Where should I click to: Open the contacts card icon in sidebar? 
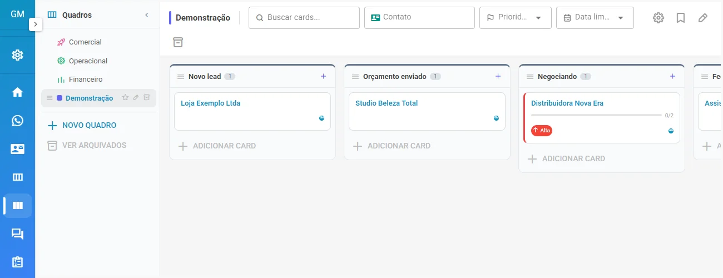(x=17, y=149)
